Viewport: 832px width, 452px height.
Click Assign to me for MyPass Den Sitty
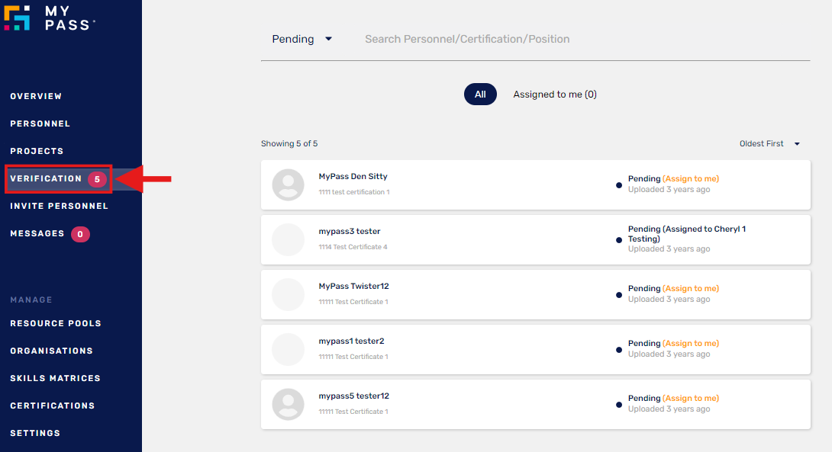click(691, 179)
